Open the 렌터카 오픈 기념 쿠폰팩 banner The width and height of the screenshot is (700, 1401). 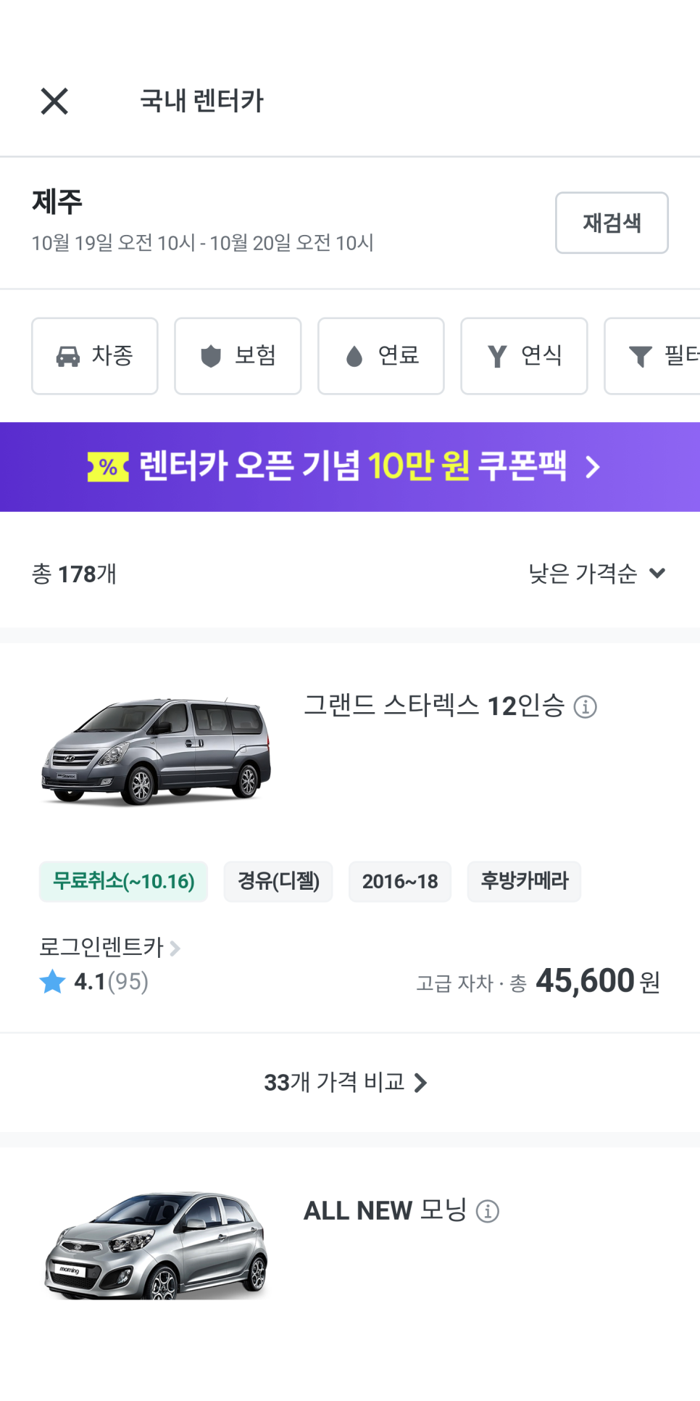(x=350, y=467)
